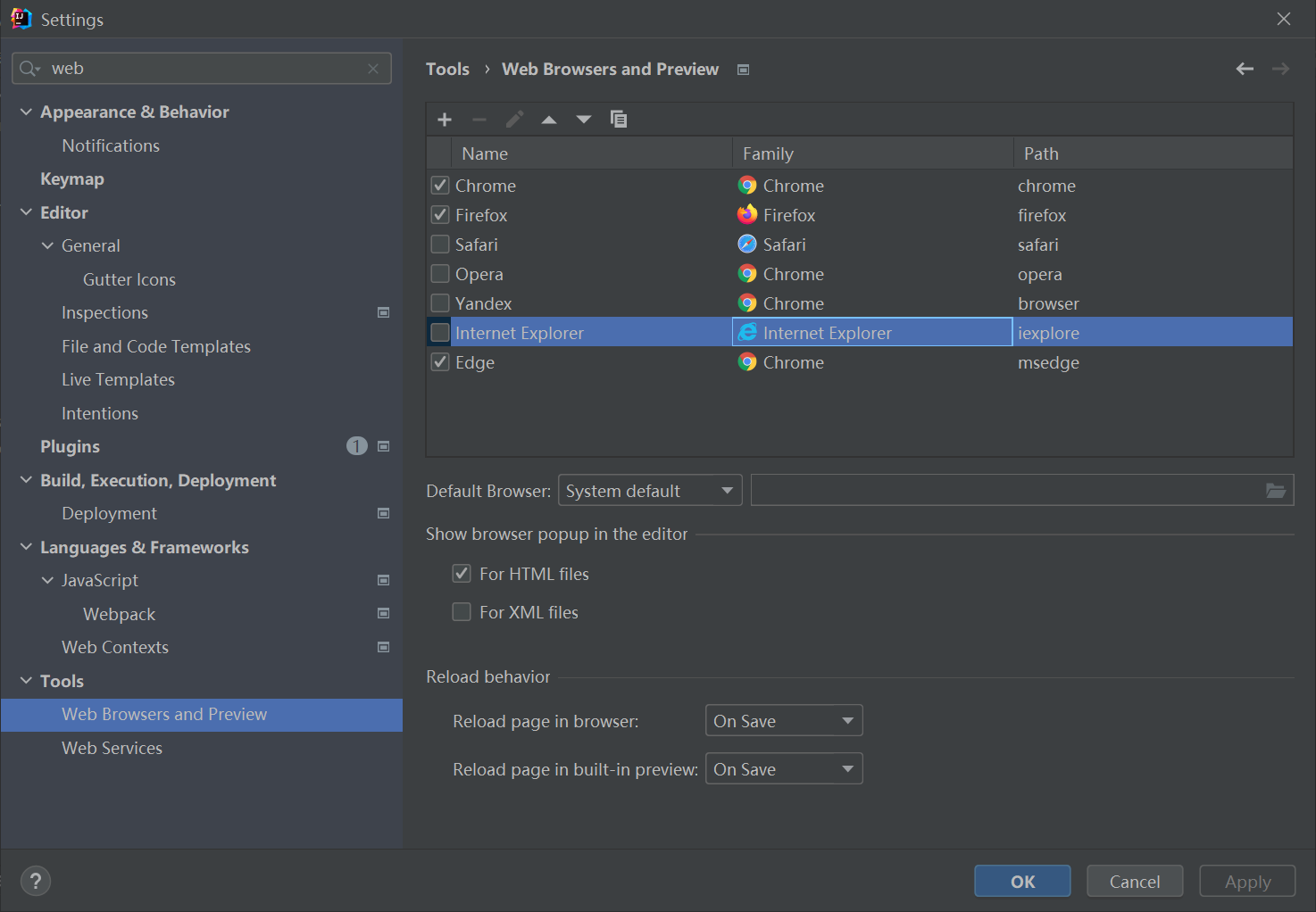The image size is (1316, 912).
Task: Click the Plugins project-settings icon
Action: [384, 446]
